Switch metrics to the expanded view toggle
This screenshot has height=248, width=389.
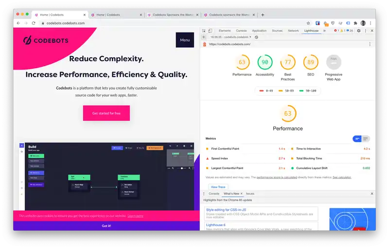pos(366,139)
